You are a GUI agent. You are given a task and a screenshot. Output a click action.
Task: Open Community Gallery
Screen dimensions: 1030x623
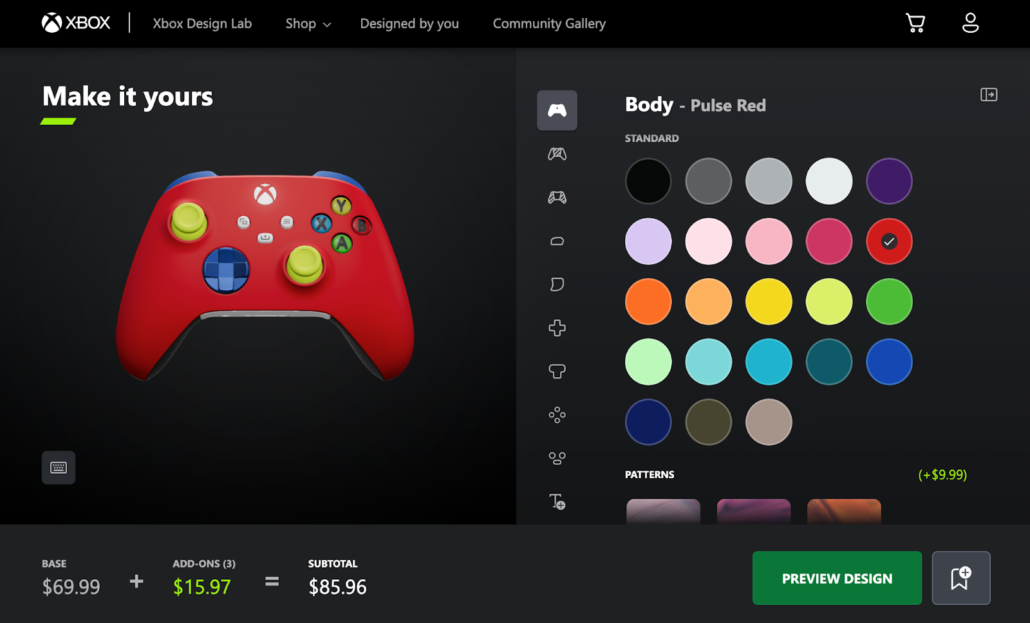549,24
